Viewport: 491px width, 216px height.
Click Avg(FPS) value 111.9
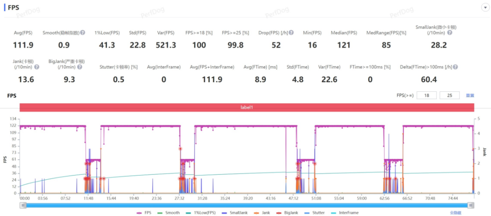(23, 45)
